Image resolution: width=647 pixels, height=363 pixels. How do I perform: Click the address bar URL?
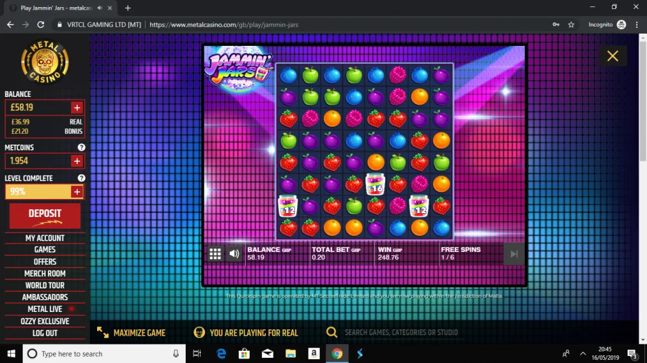tap(224, 25)
